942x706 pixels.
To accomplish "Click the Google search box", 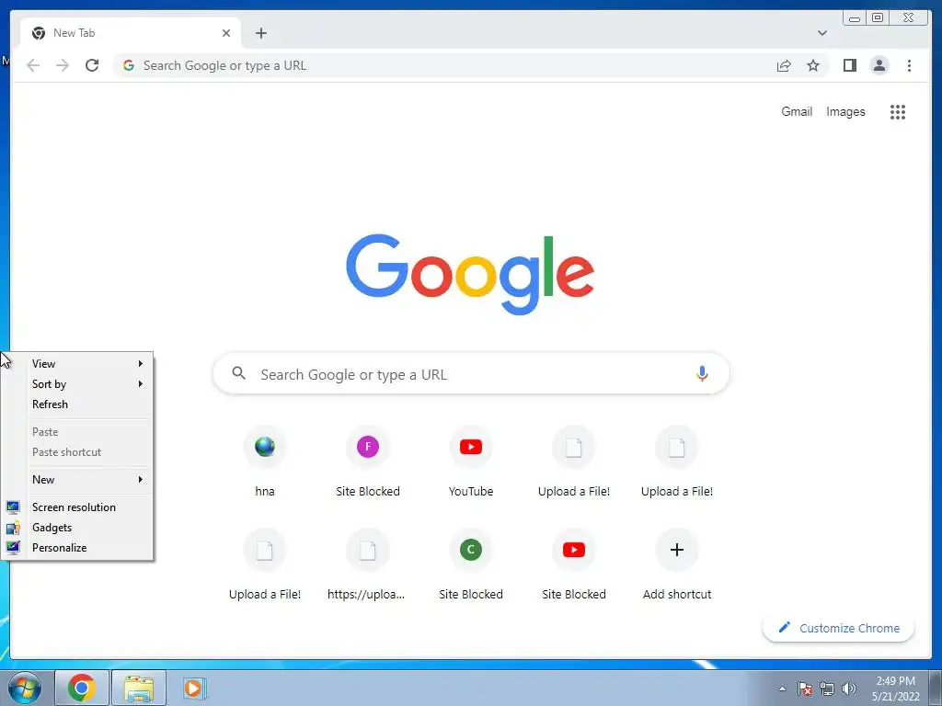I will pyautogui.click(x=472, y=374).
